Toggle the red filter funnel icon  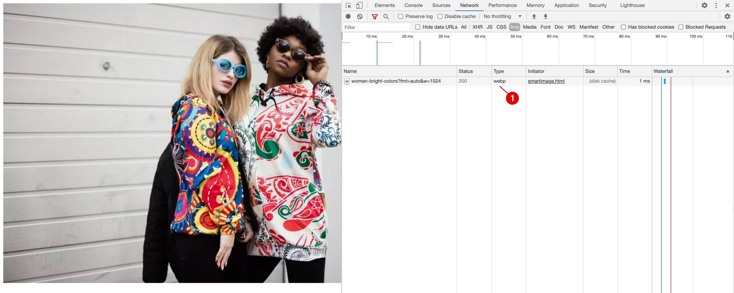[x=375, y=16]
